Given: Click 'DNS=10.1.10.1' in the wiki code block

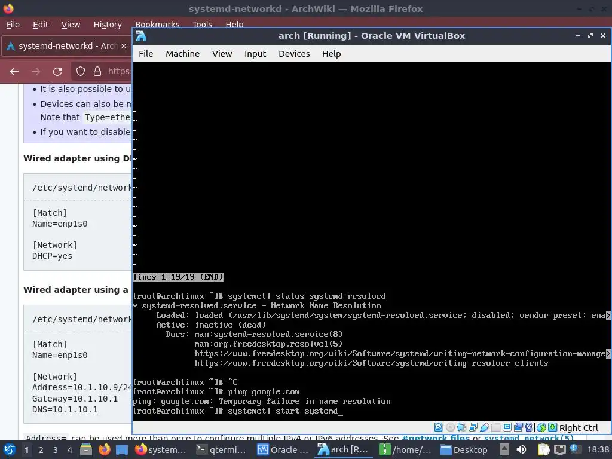Looking at the screenshot, I should (x=65, y=409).
